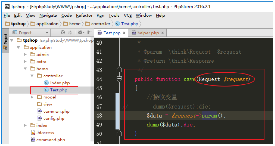
Task: Click the class icon beside Index.php
Action: (x=46, y=83)
